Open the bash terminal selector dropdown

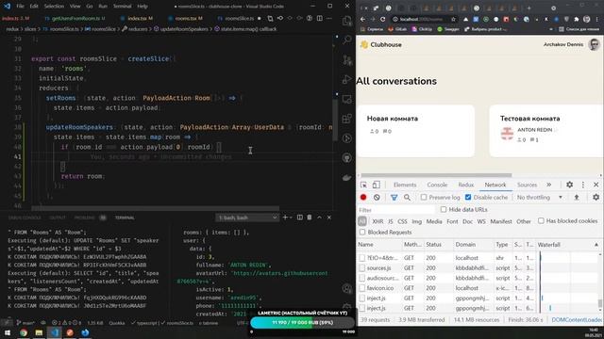click(247, 218)
